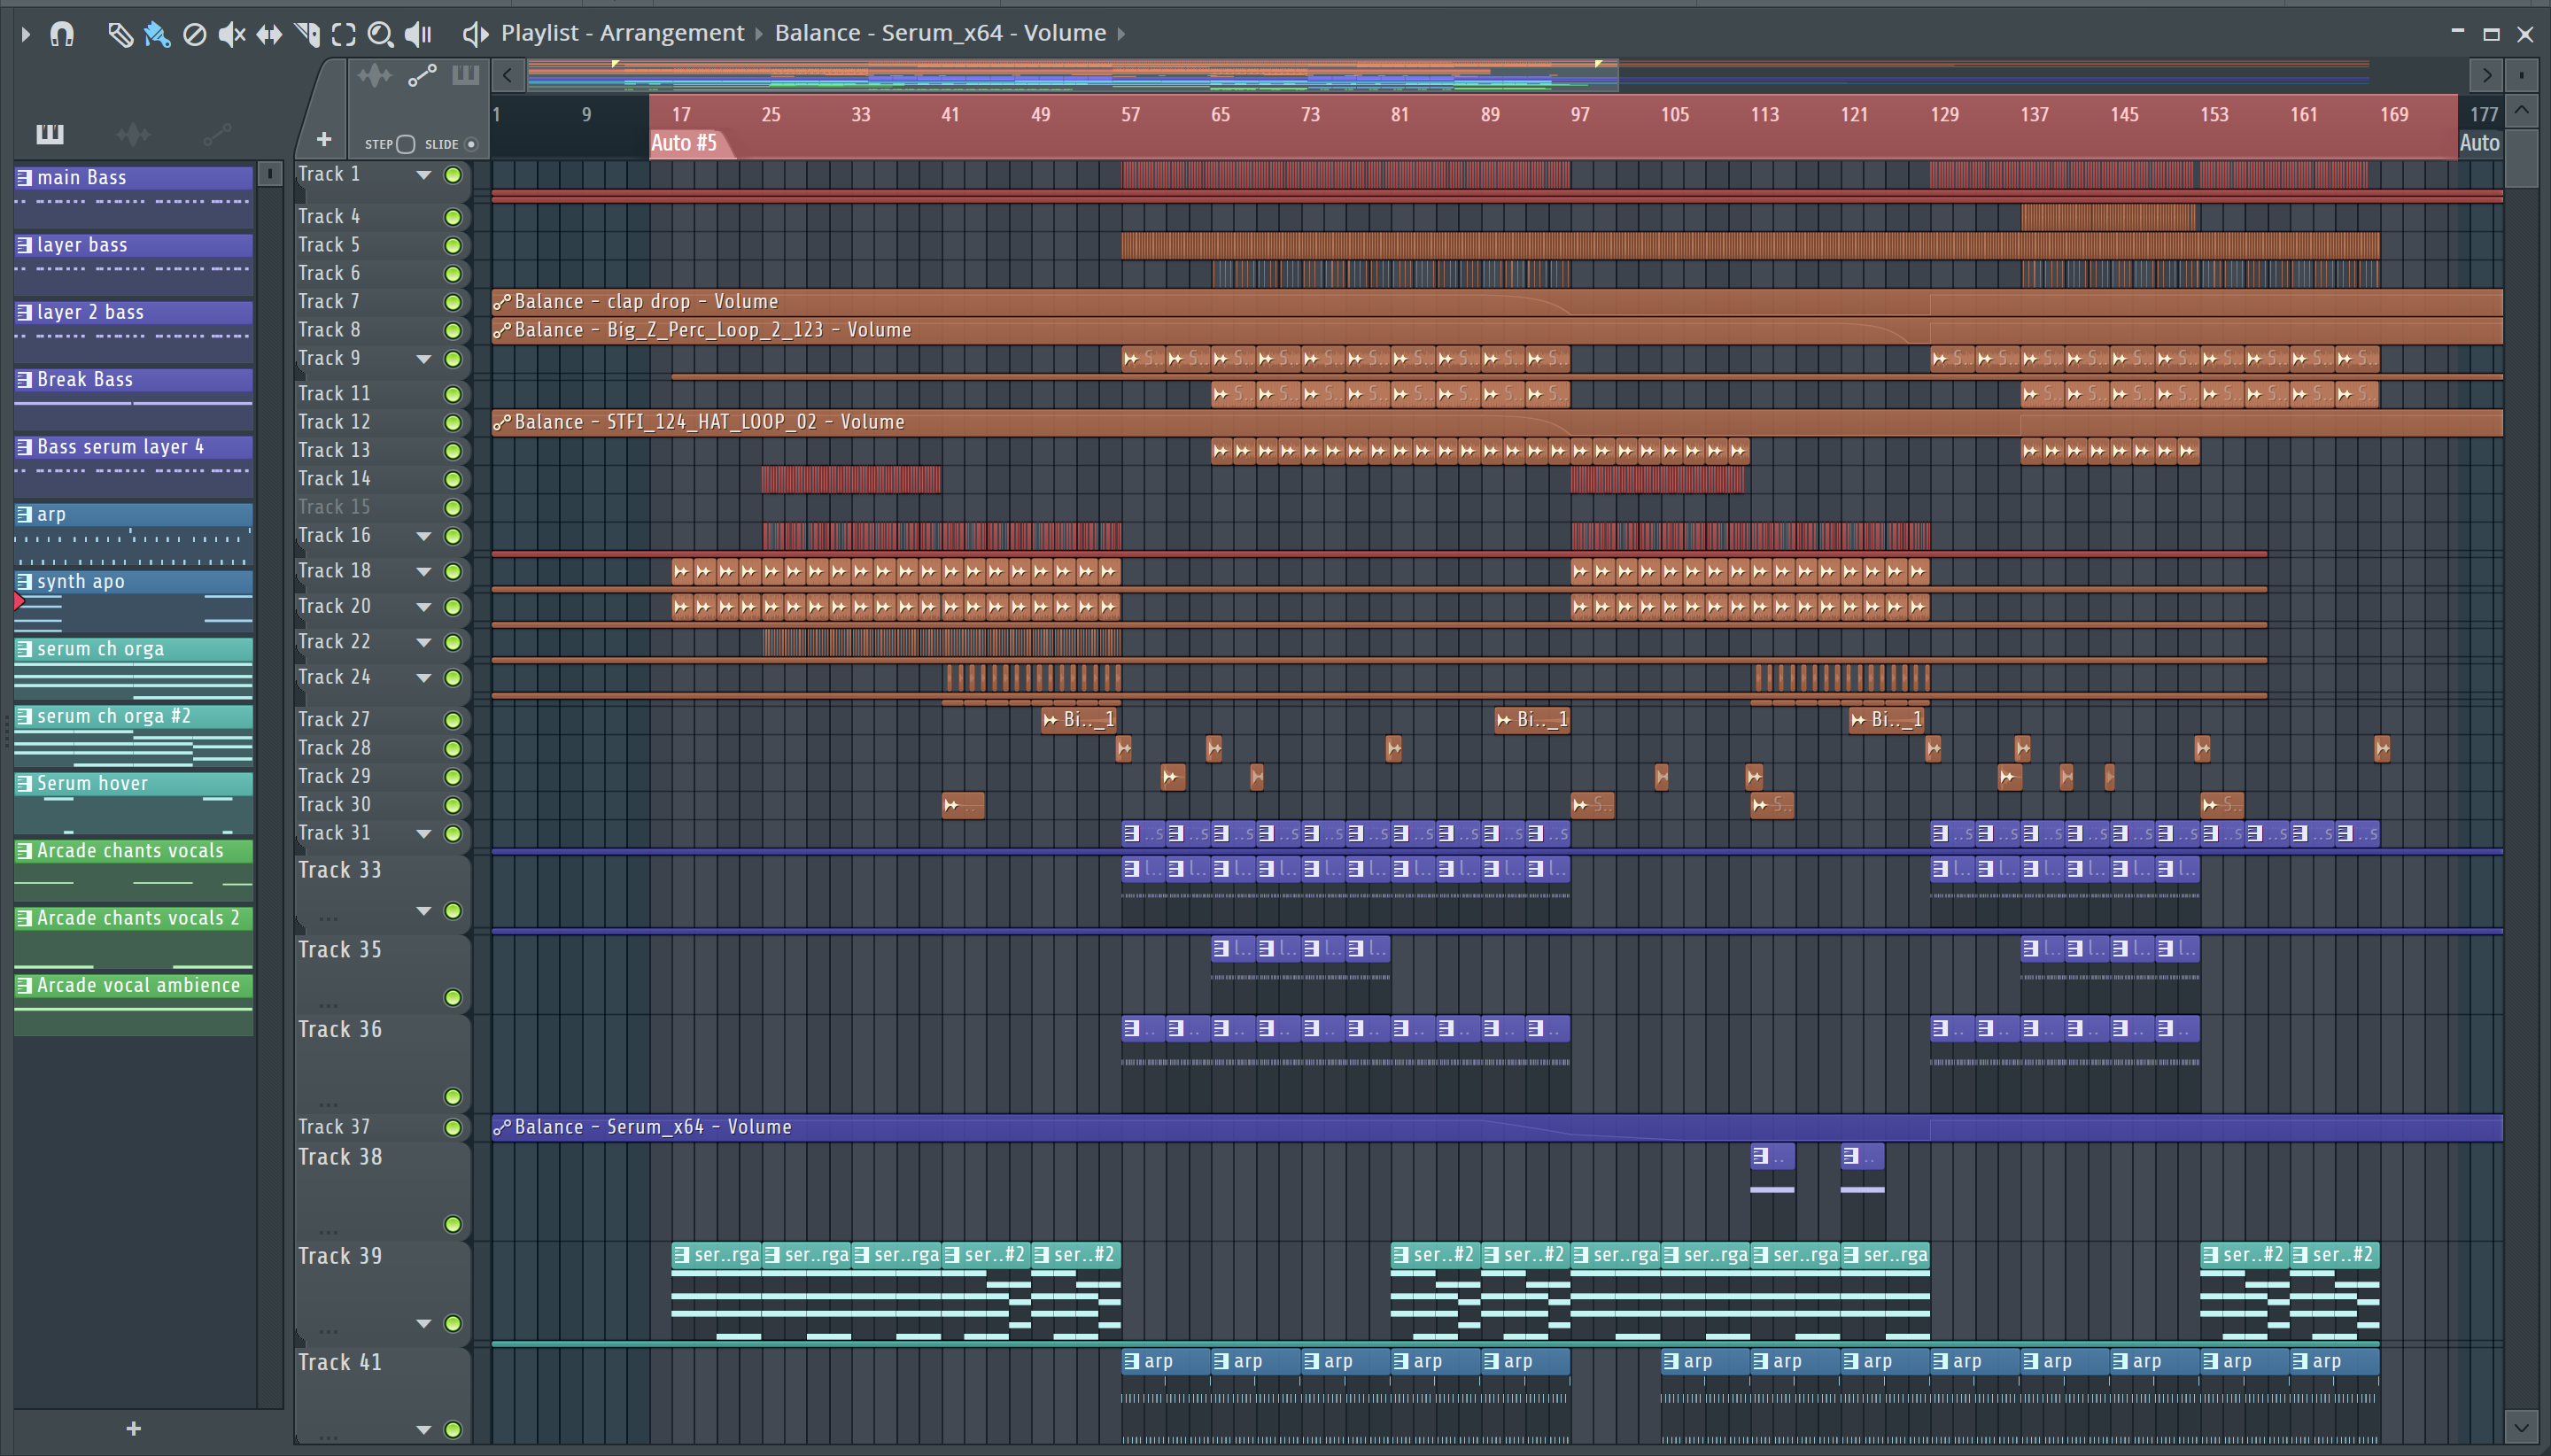Activate the Select marquee tool
This screenshot has height=1456, width=2551.
[x=344, y=35]
